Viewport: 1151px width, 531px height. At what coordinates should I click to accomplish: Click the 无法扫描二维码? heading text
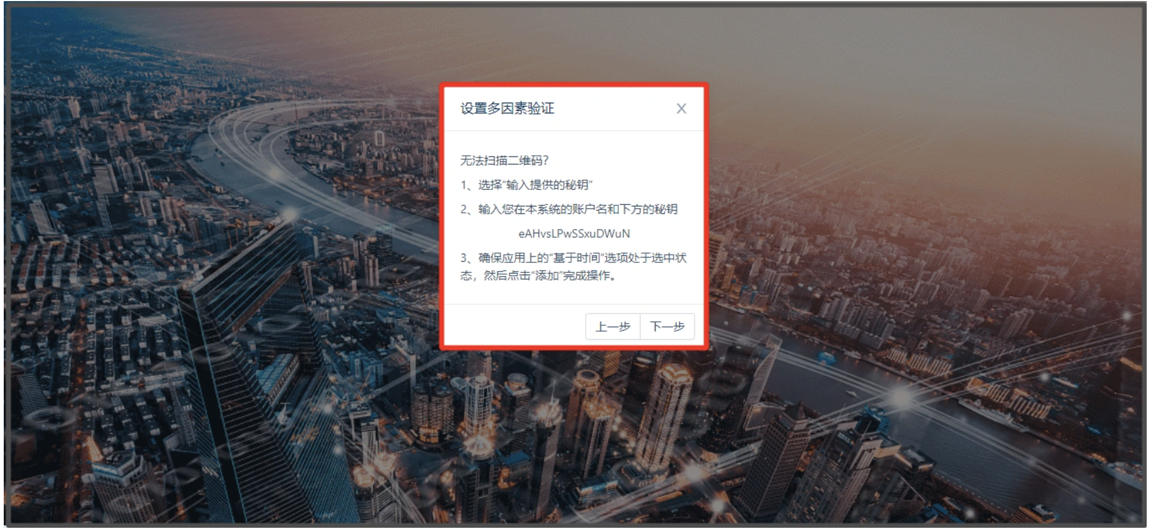[504, 160]
